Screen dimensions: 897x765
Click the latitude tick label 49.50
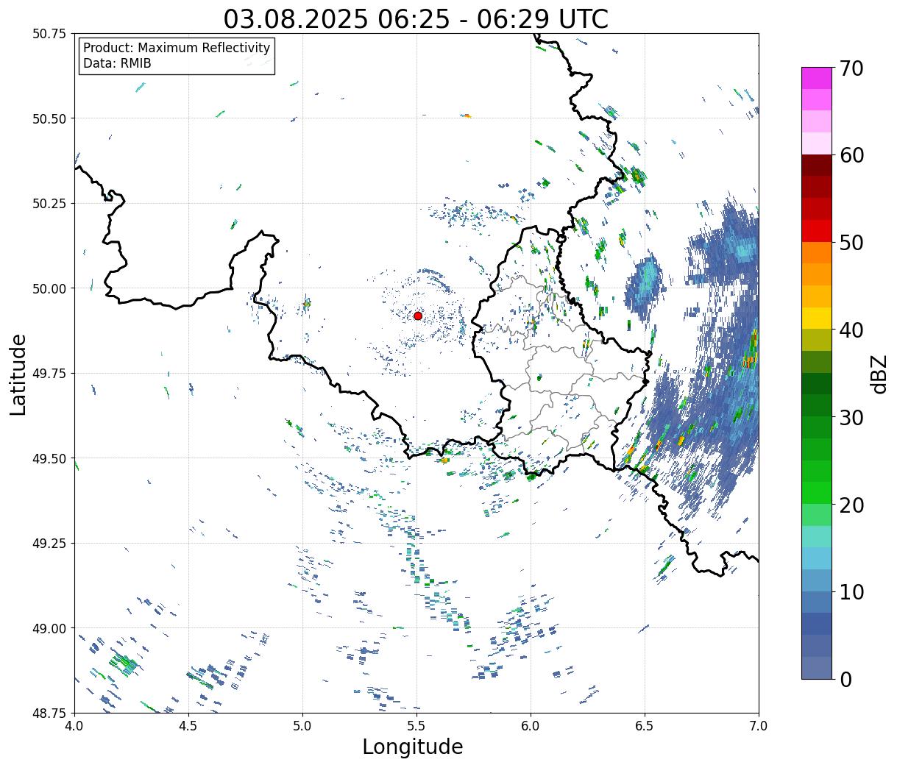(x=49, y=458)
